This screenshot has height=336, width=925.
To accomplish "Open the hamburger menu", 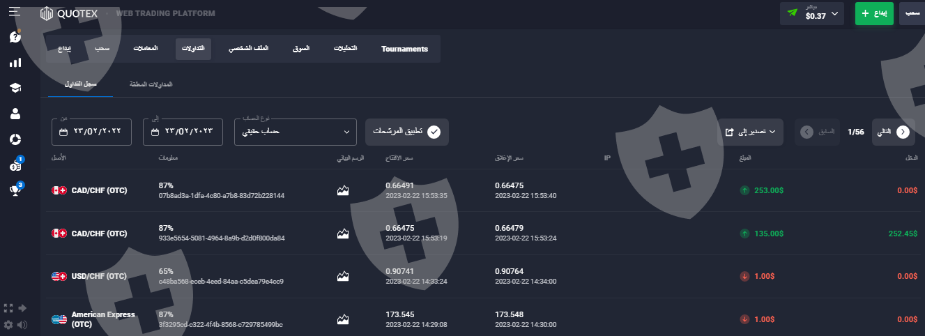I will 15,12.
